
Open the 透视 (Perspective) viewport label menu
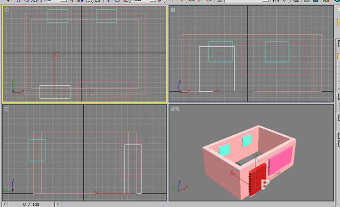pos(175,109)
